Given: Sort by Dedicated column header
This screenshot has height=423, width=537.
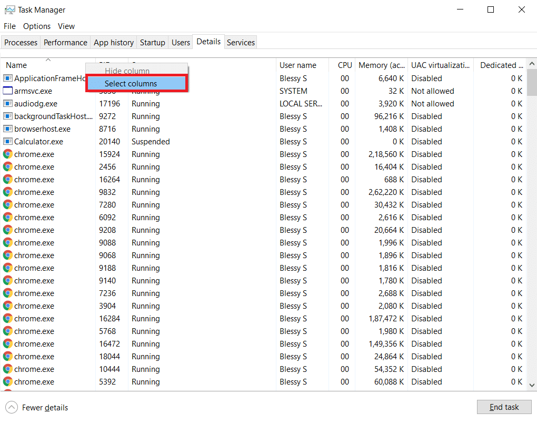Looking at the screenshot, I should (x=500, y=65).
